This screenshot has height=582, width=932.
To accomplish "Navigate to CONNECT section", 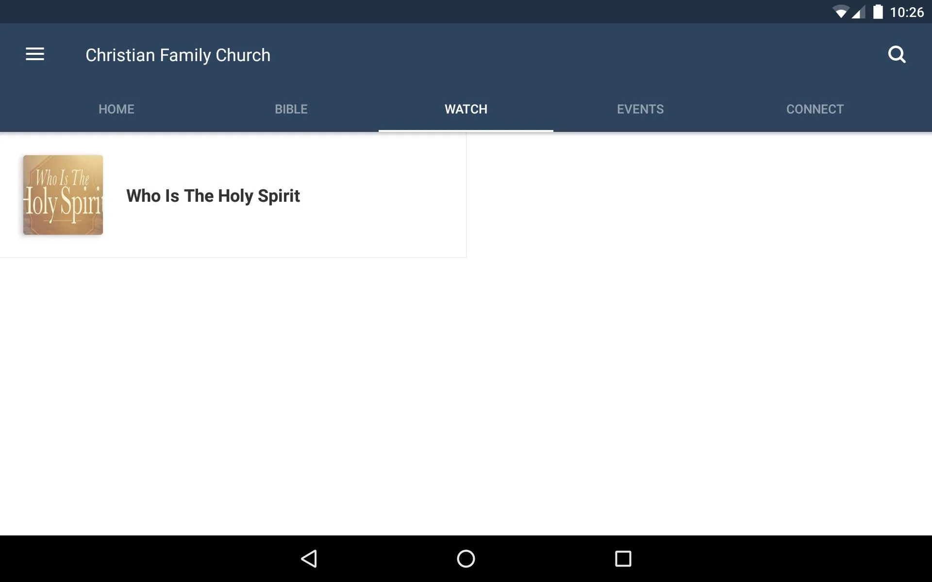I will (x=815, y=109).
